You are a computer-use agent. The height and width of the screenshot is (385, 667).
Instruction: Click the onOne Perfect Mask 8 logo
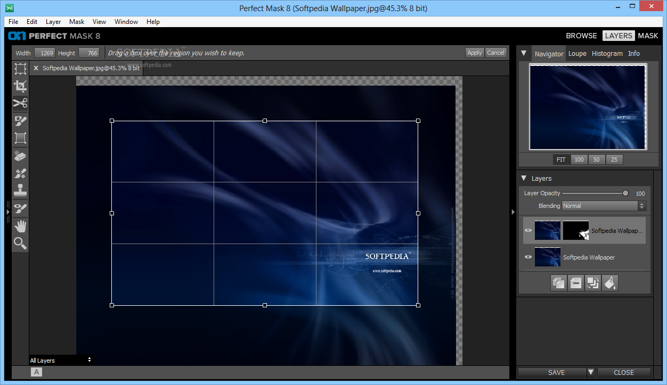(54, 36)
